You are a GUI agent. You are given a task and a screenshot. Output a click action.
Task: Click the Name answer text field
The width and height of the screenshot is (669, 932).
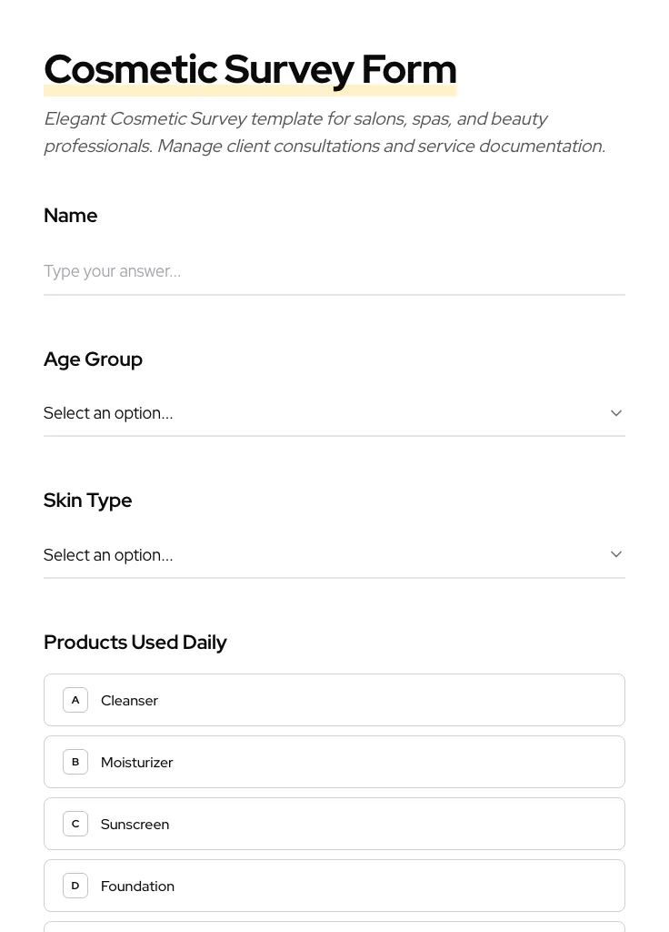click(x=334, y=271)
